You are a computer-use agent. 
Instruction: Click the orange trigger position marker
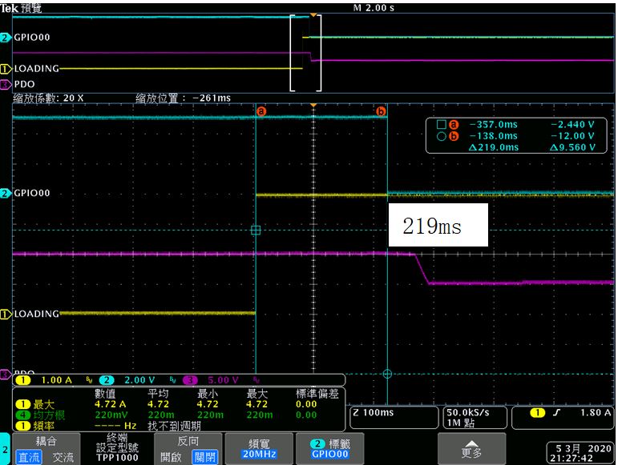click(x=313, y=106)
